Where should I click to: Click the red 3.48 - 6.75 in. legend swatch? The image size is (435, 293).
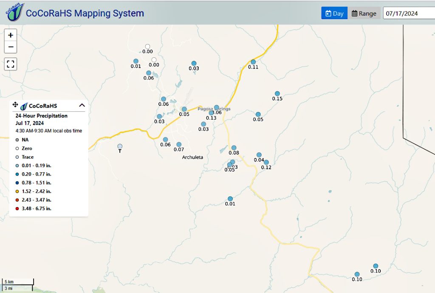tap(17, 208)
